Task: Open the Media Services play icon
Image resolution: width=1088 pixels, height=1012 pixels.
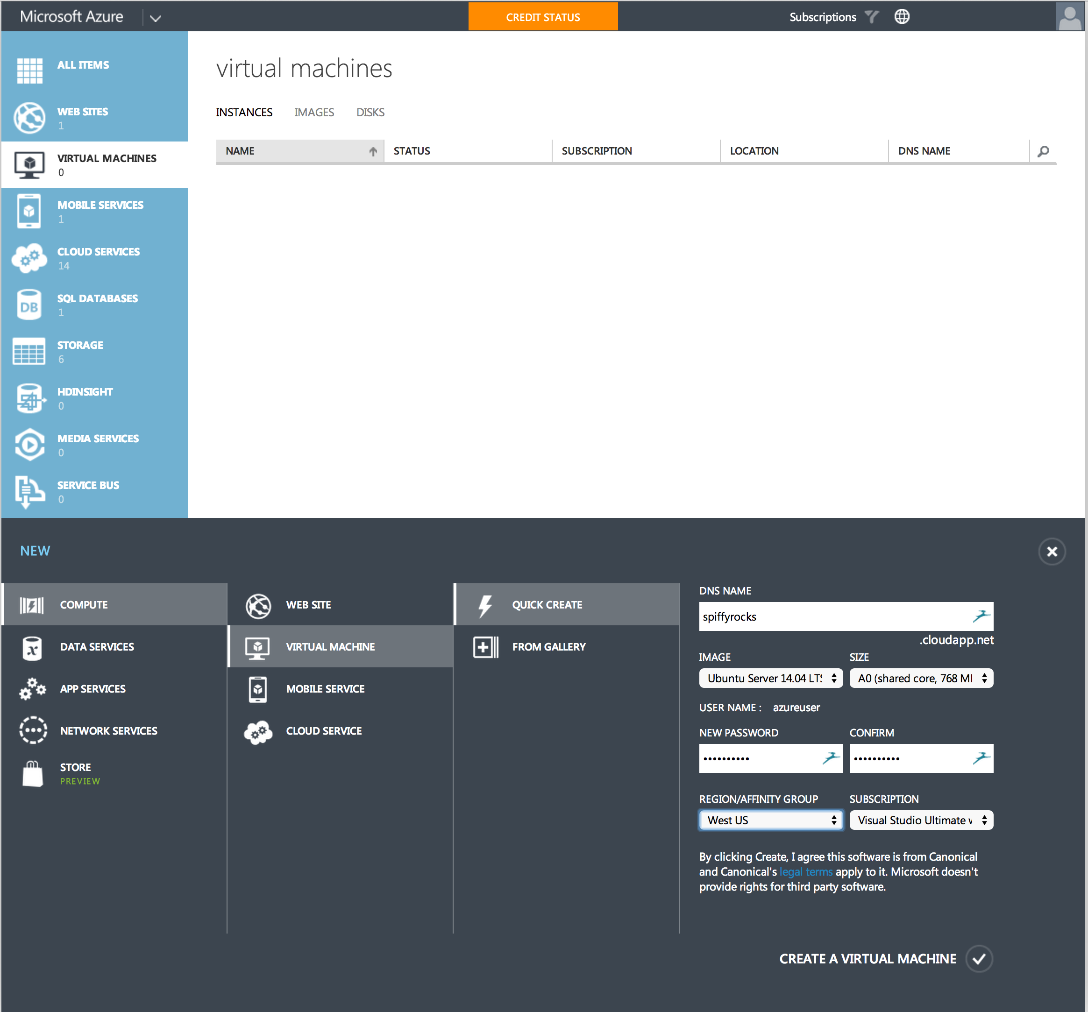Action: coord(29,445)
